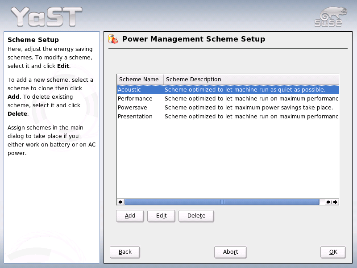
Task: Select the Acoustic scheme name
Action: [129, 90]
